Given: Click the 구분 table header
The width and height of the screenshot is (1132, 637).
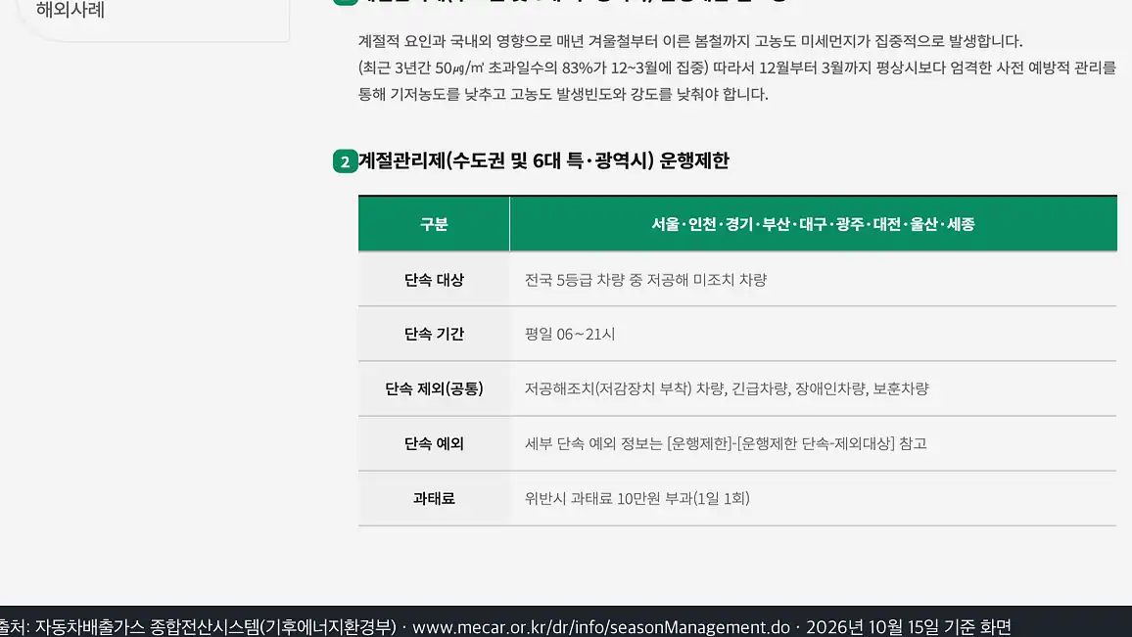Looking at the screenshot, I should pos(434,224).
